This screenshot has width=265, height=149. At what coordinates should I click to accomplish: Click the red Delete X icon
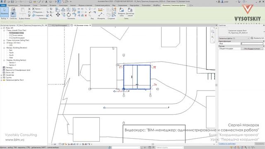86,15
